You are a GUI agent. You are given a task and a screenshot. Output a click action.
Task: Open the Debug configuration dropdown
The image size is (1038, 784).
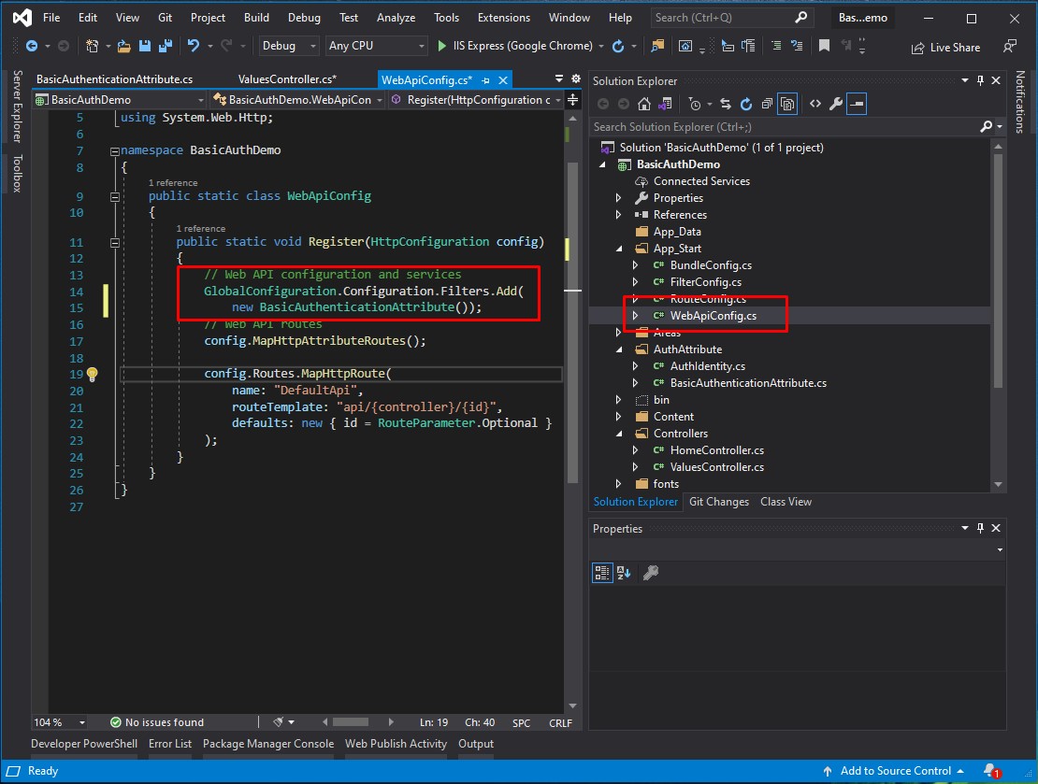point(288,45)
